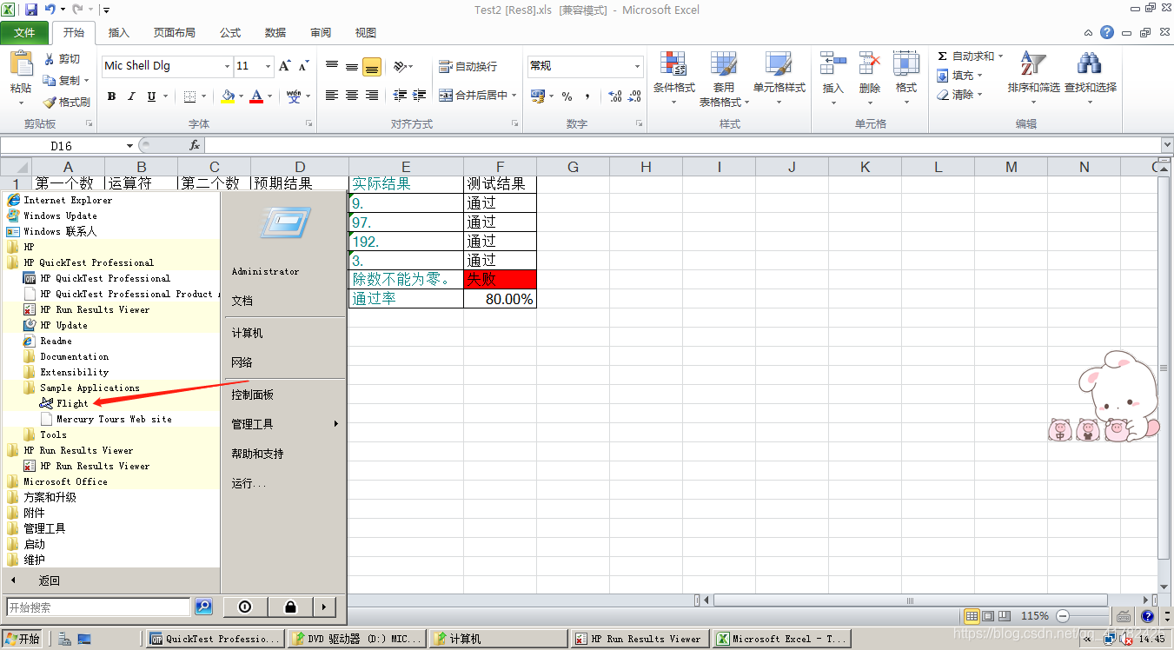Click the red font color A icon
1174x650 pixels.
256,96
